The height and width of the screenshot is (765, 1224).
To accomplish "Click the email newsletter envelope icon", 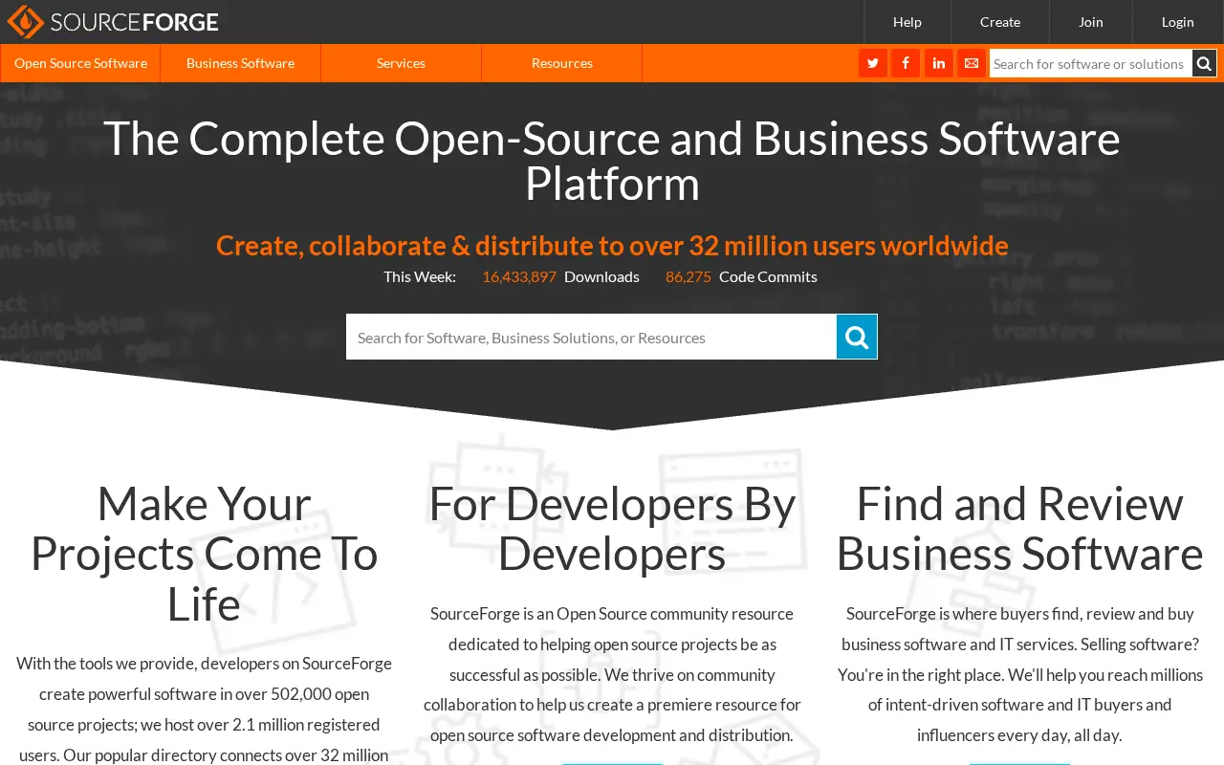I will 972,63.
